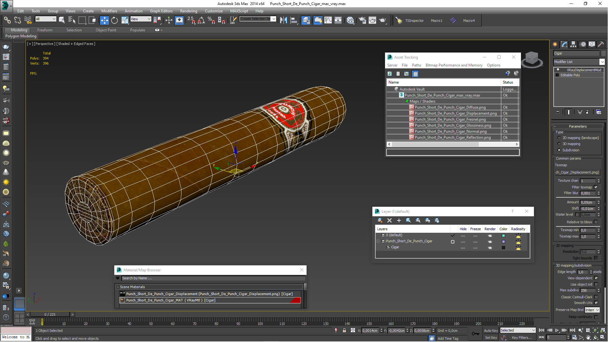Switch Asset Tracking to table view icon
Image resolution: width=608 pixels, height=342 pixels.
415,74
